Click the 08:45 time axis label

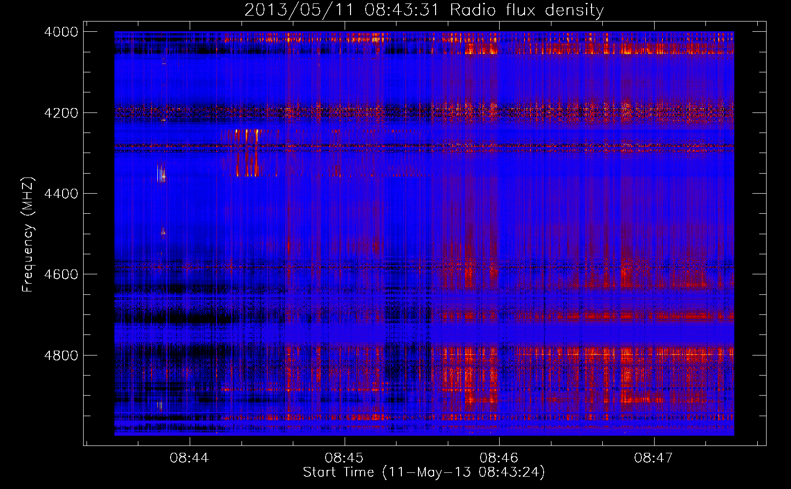point(344,458)
